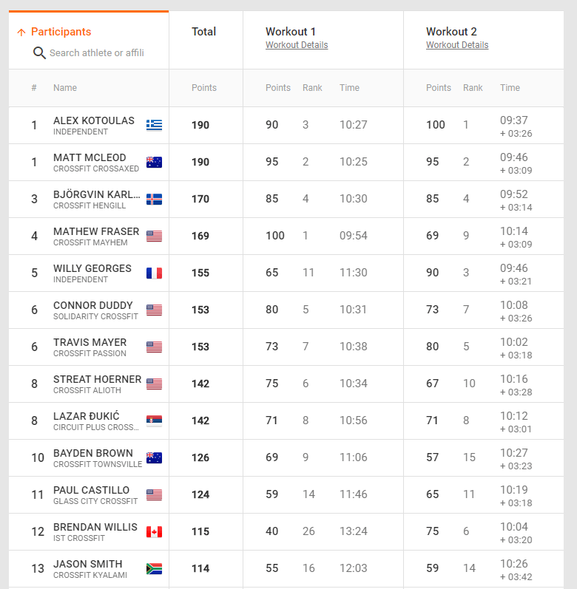Viewport: 577px width, 589px height.
Task: Select athlete name Travis Mayer
Action: (x=90, y=342)
